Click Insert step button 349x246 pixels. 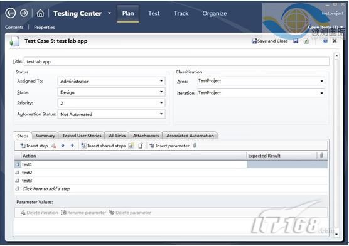pos(34,146)
